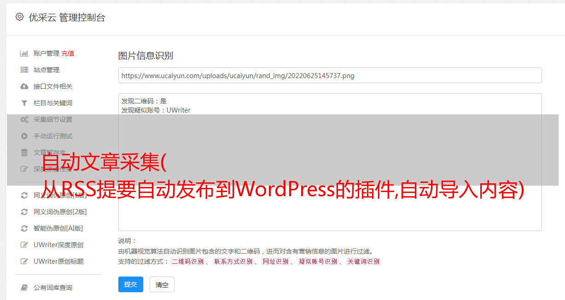
Task: Click the result line 发现疑似账号：UWriter
Action: pyautogui.click(x=156, y=110)
